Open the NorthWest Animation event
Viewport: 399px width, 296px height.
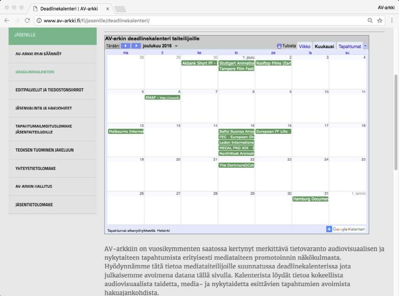(237, 153)
